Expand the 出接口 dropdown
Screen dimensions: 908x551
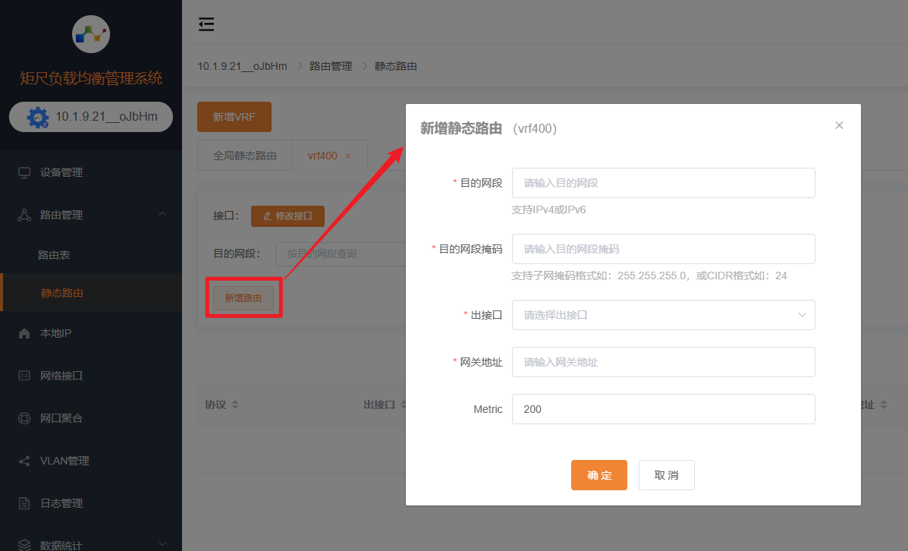[x=663, y=315]
